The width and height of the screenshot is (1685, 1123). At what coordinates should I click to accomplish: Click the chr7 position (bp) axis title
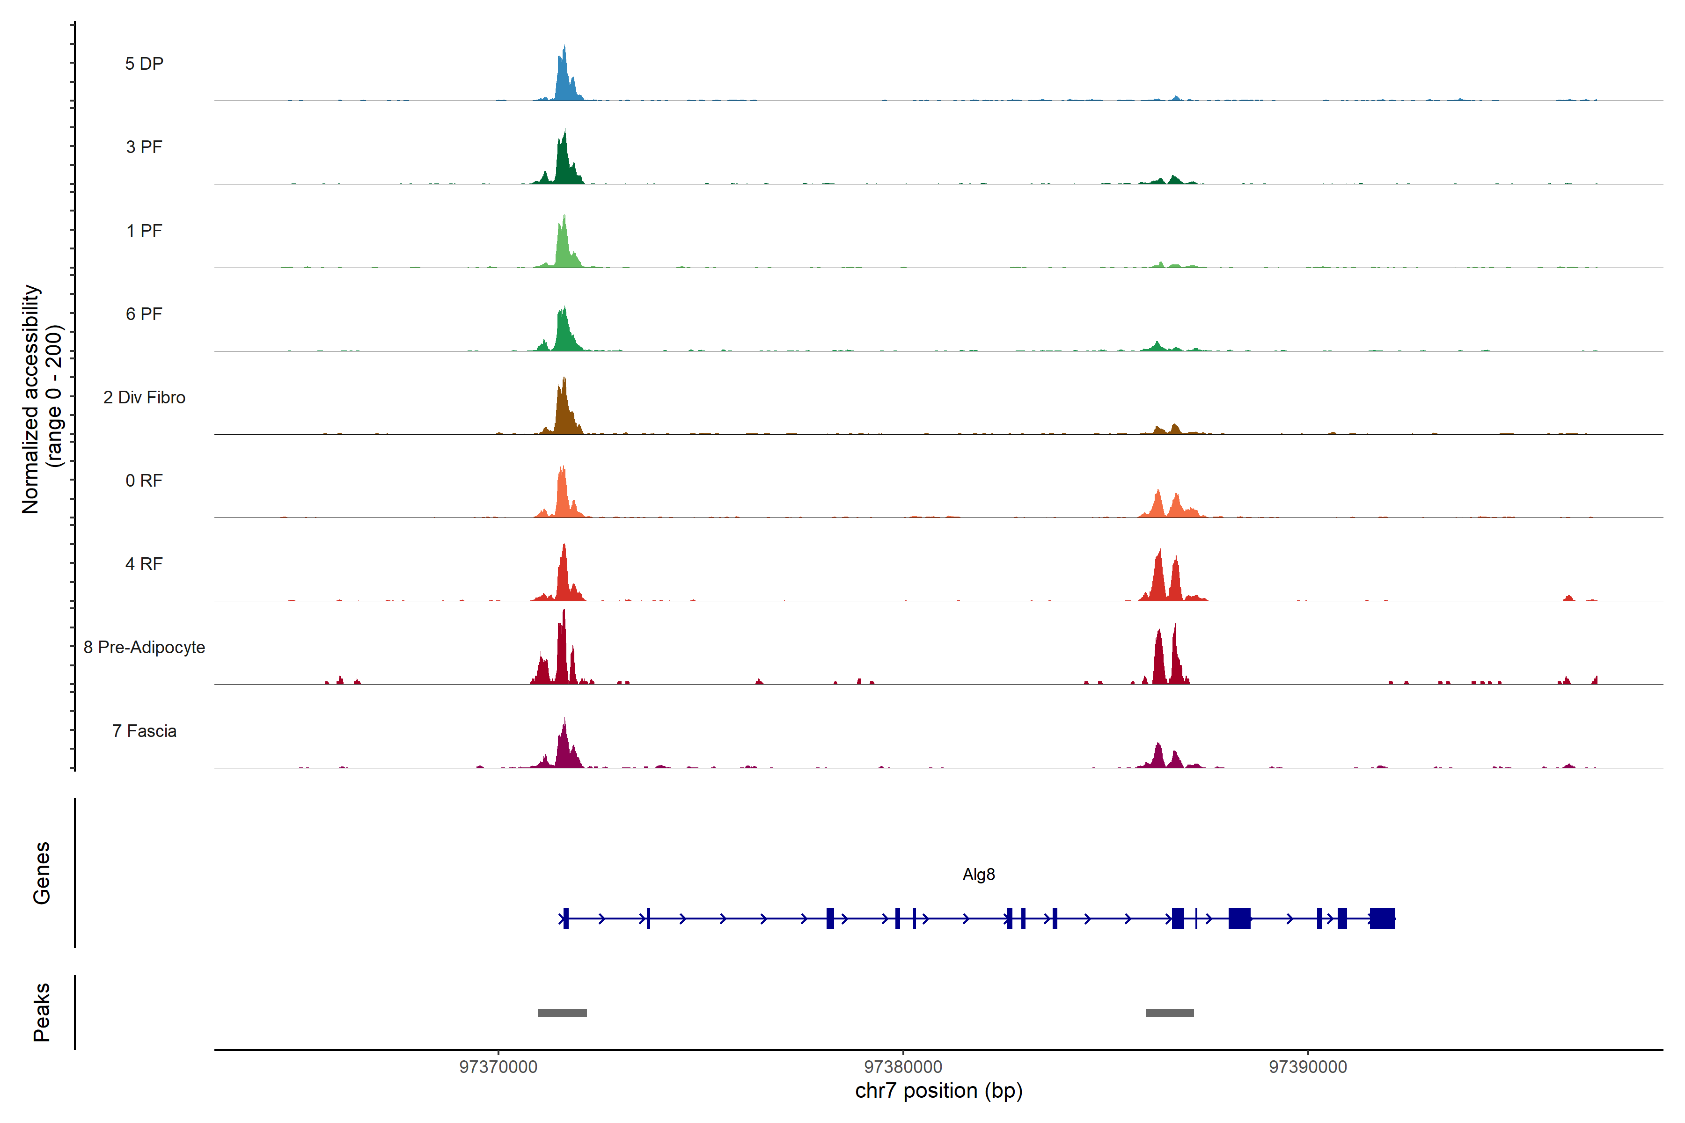[938, 1091]
